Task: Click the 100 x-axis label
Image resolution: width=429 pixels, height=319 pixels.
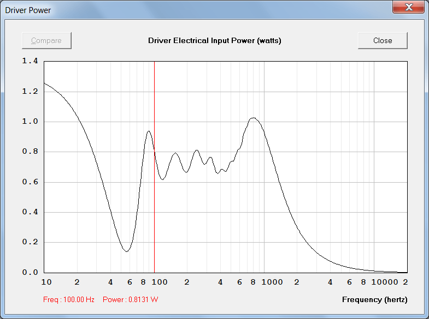Action: click(160, 282)
